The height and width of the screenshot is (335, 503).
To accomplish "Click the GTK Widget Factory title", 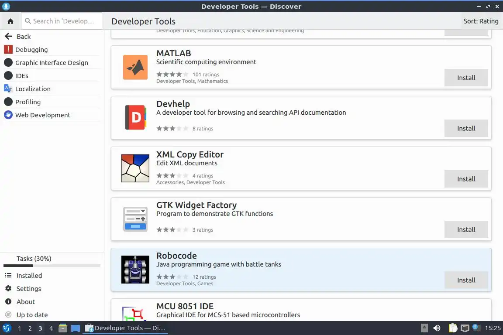I will click(x=196, y=205).
